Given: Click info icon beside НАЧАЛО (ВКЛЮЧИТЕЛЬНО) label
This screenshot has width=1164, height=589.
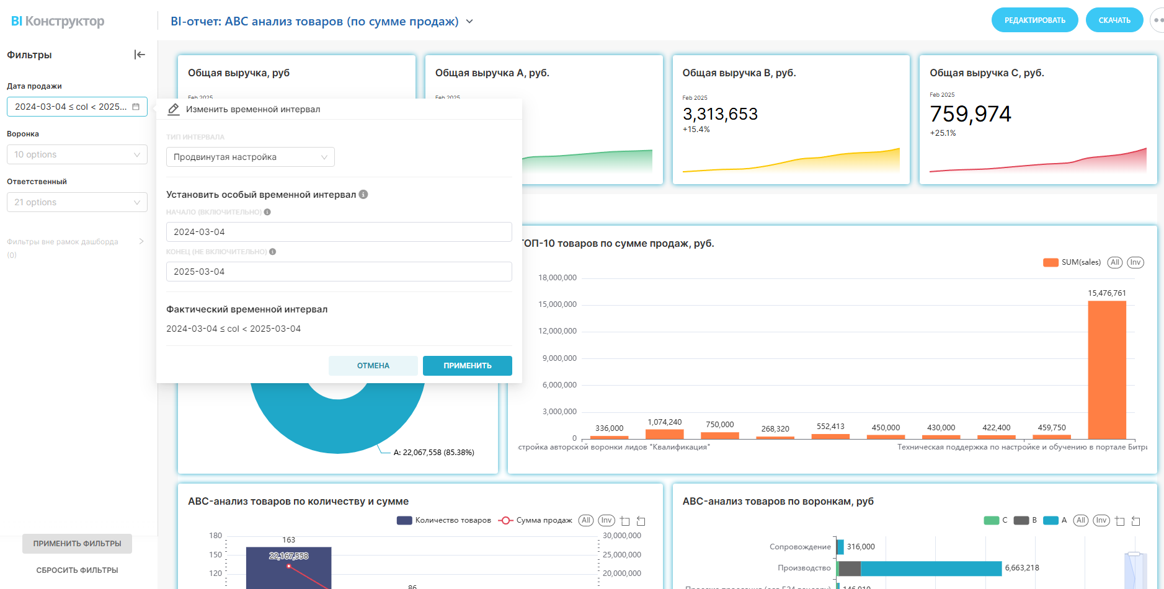Looking at the screenshot, I should 267,212.
